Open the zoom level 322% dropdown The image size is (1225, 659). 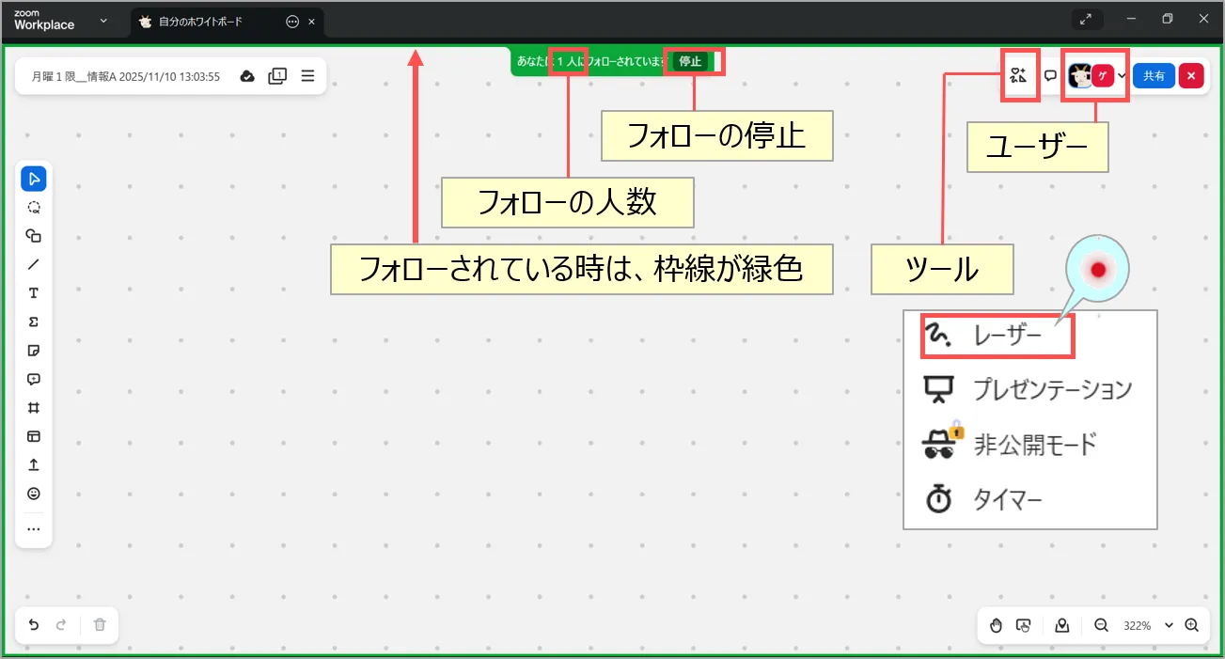[x=1169, y=625]
